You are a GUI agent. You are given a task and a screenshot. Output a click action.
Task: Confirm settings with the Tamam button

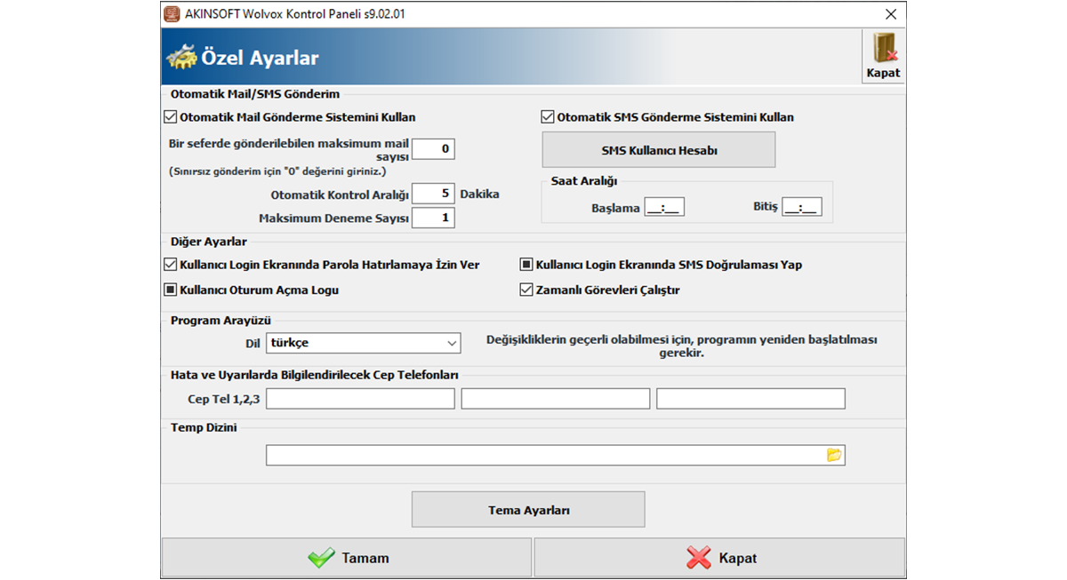coord(347,558)
